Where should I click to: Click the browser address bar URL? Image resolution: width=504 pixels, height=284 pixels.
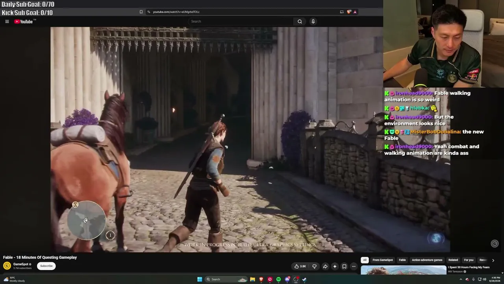point(176,12)
